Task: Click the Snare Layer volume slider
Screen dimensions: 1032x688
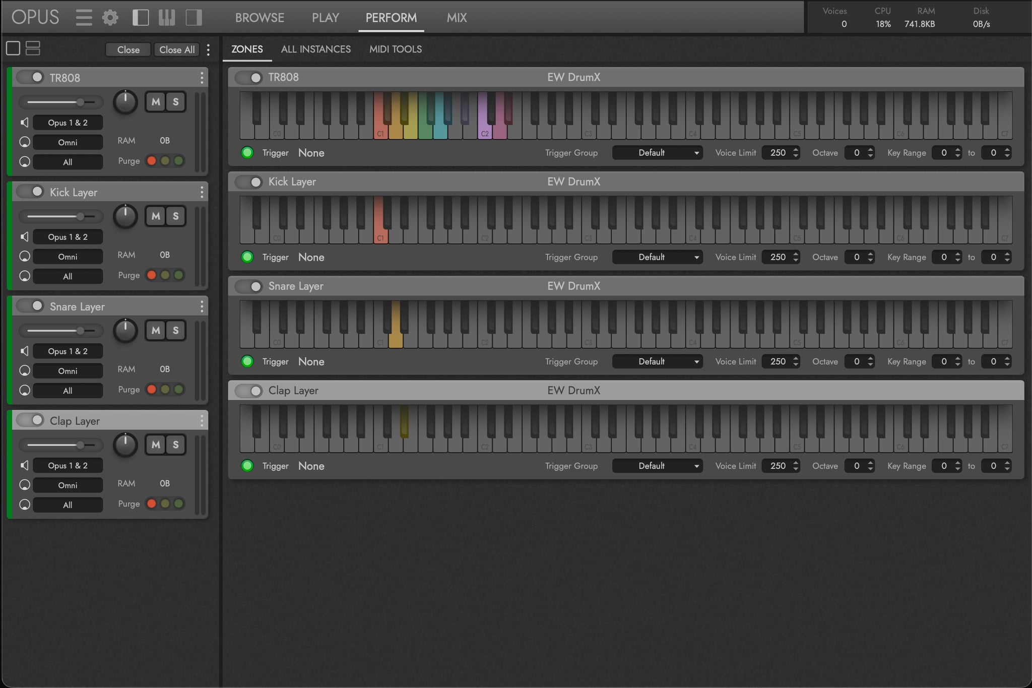Action: [x=61, y=331]
